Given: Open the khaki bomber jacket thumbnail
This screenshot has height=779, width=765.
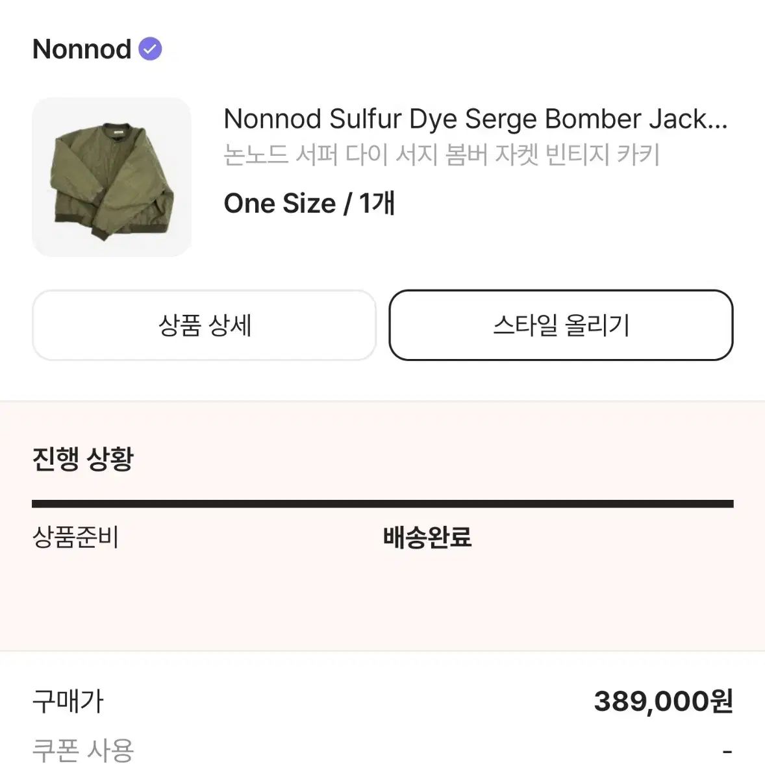Looking at the screenshot, I should 112,177.
